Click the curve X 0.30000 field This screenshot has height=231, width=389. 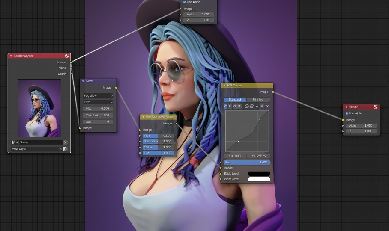235,156
